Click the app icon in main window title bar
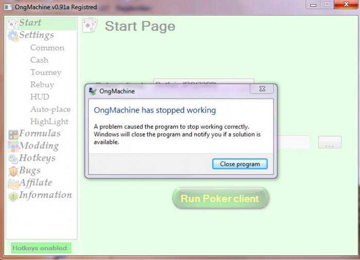360x260 pixels. [8, 7]
